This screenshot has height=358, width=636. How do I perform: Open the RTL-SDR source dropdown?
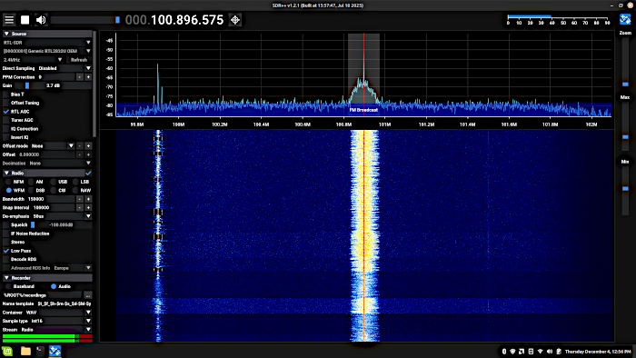47,42
